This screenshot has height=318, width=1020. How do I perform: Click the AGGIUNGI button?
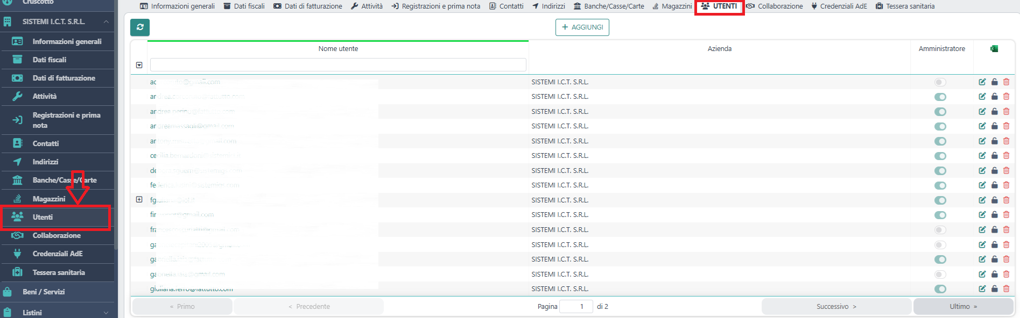pos(582,27)
